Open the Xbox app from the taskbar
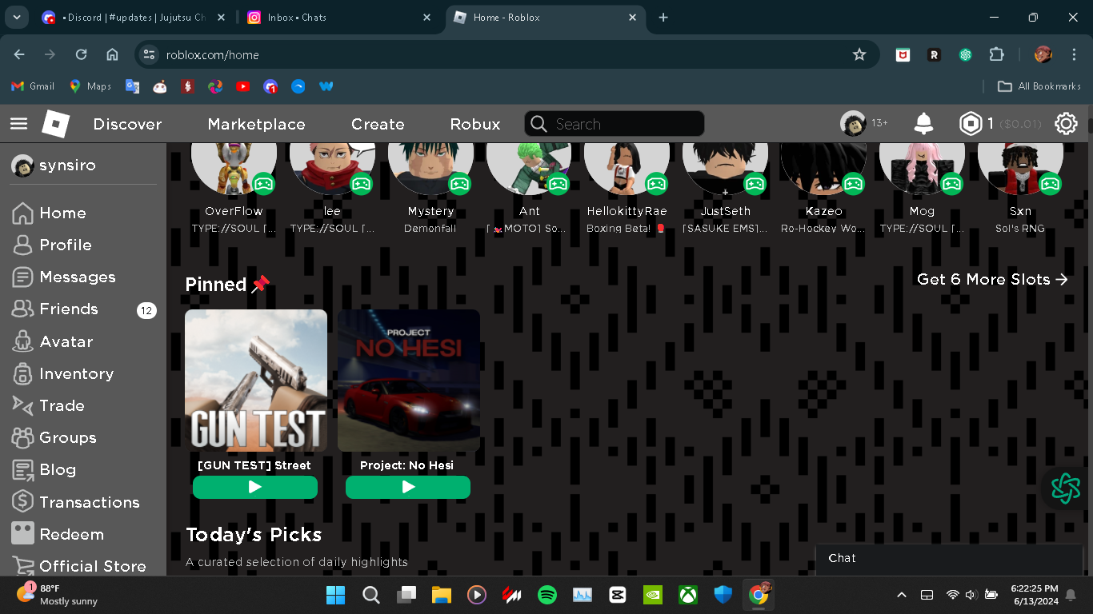Screen dimensions: 1093x614 click(688, 595)
